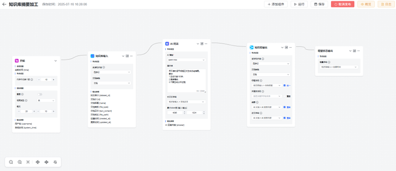Open the three-dot menu on 增量状态输出 node
Screen dimensions: 396x171
point(359,51)
